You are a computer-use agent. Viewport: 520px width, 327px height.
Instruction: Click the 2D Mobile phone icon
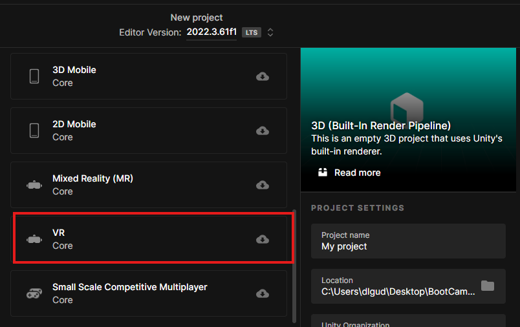(x=34, y=131)
